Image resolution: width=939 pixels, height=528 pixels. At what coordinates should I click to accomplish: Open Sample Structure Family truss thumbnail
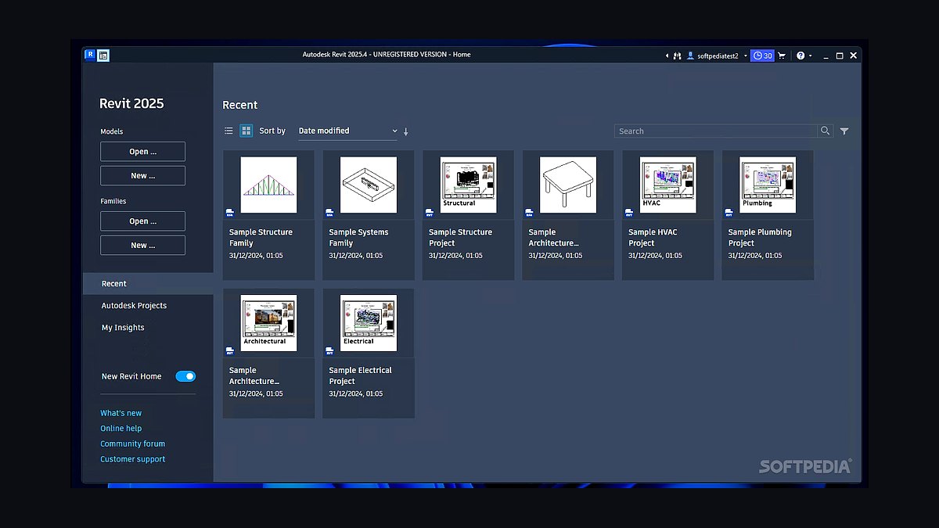268,185
